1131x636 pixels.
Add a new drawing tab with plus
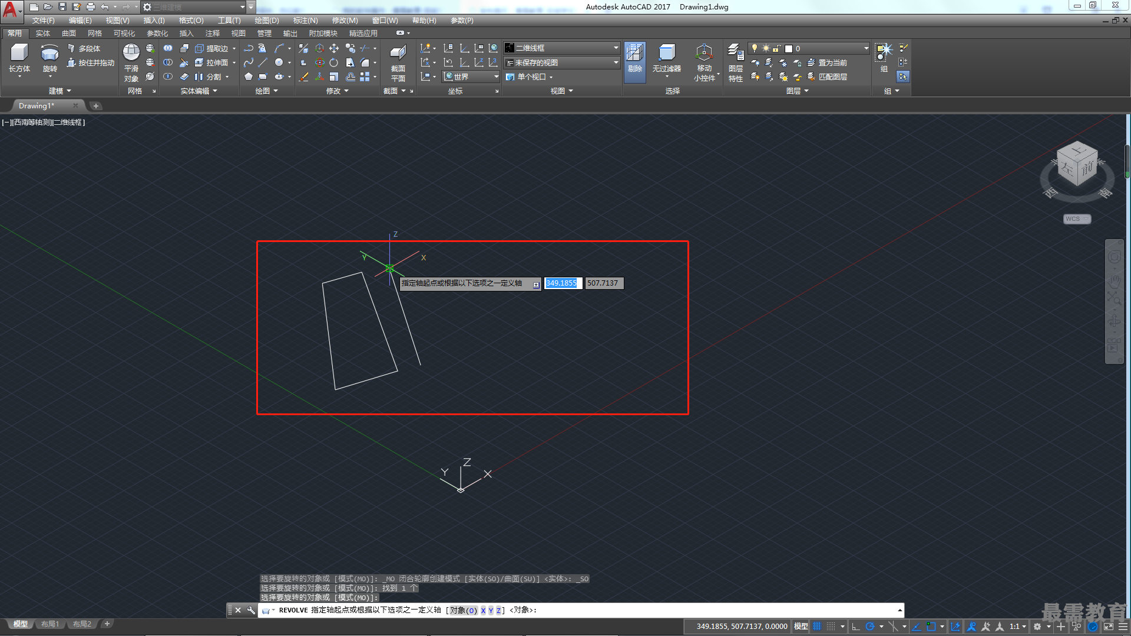click(95, 105)
